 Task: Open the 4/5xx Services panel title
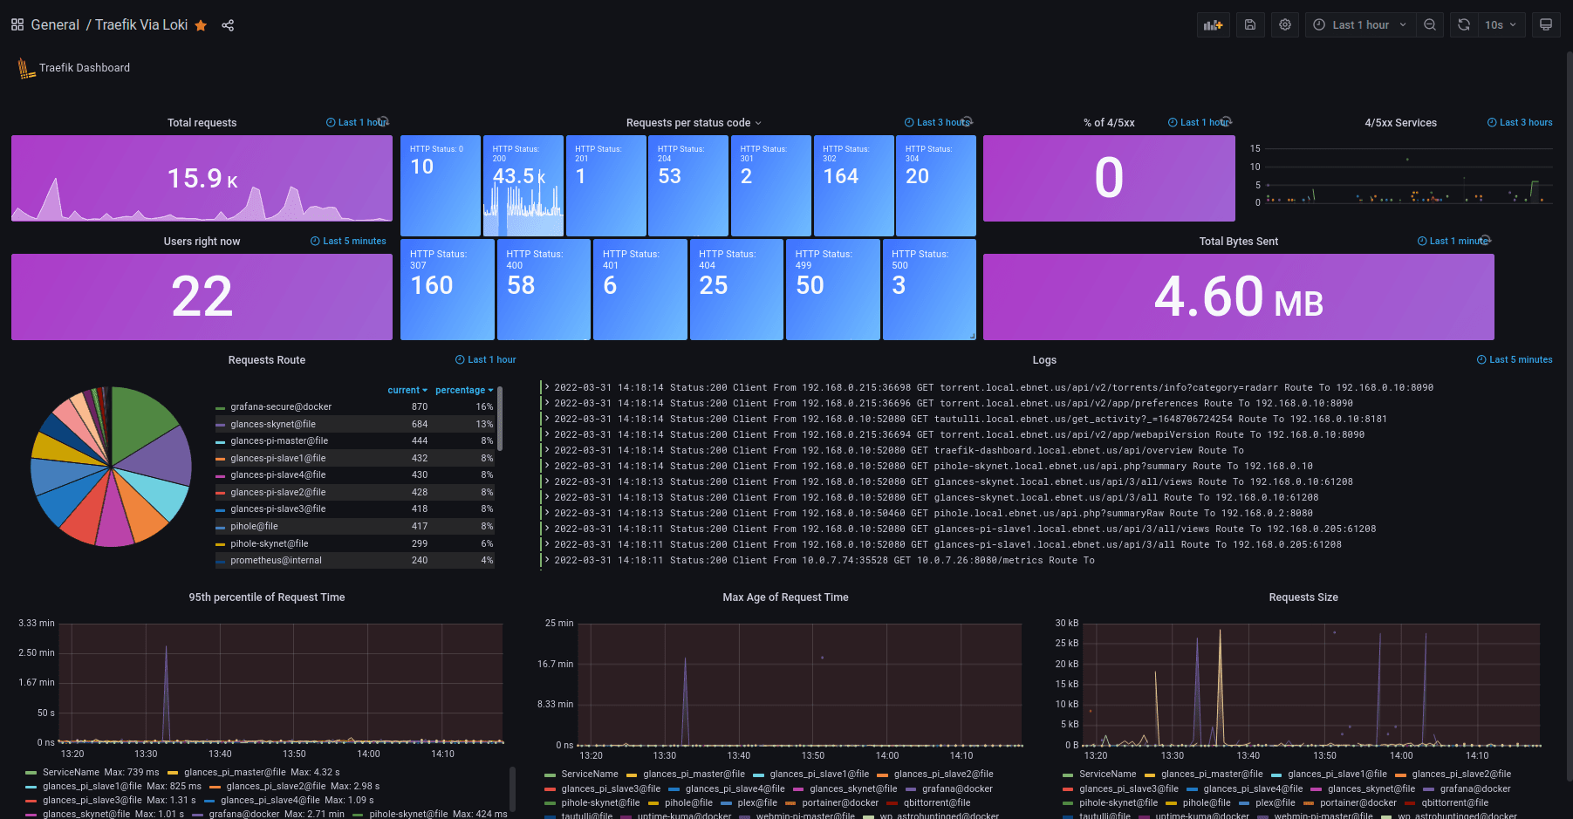coord(1400,123)
